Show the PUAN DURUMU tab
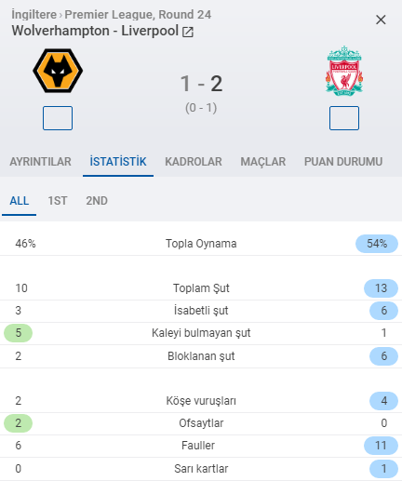Viewport: 402px width, 481px height. (343, 162)
